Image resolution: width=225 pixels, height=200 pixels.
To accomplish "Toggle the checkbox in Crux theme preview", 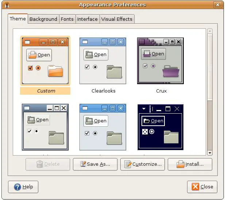I will [145, 66].
